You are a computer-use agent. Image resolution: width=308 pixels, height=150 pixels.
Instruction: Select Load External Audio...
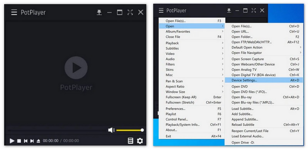[x=264, y=136]
